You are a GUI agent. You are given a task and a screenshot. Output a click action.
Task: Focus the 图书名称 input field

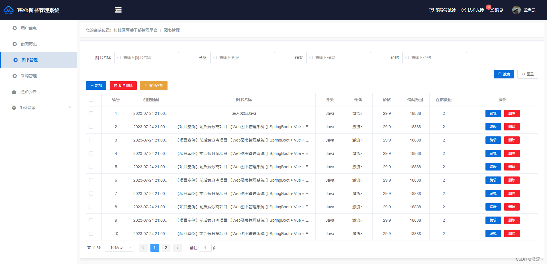coord(146,58)
